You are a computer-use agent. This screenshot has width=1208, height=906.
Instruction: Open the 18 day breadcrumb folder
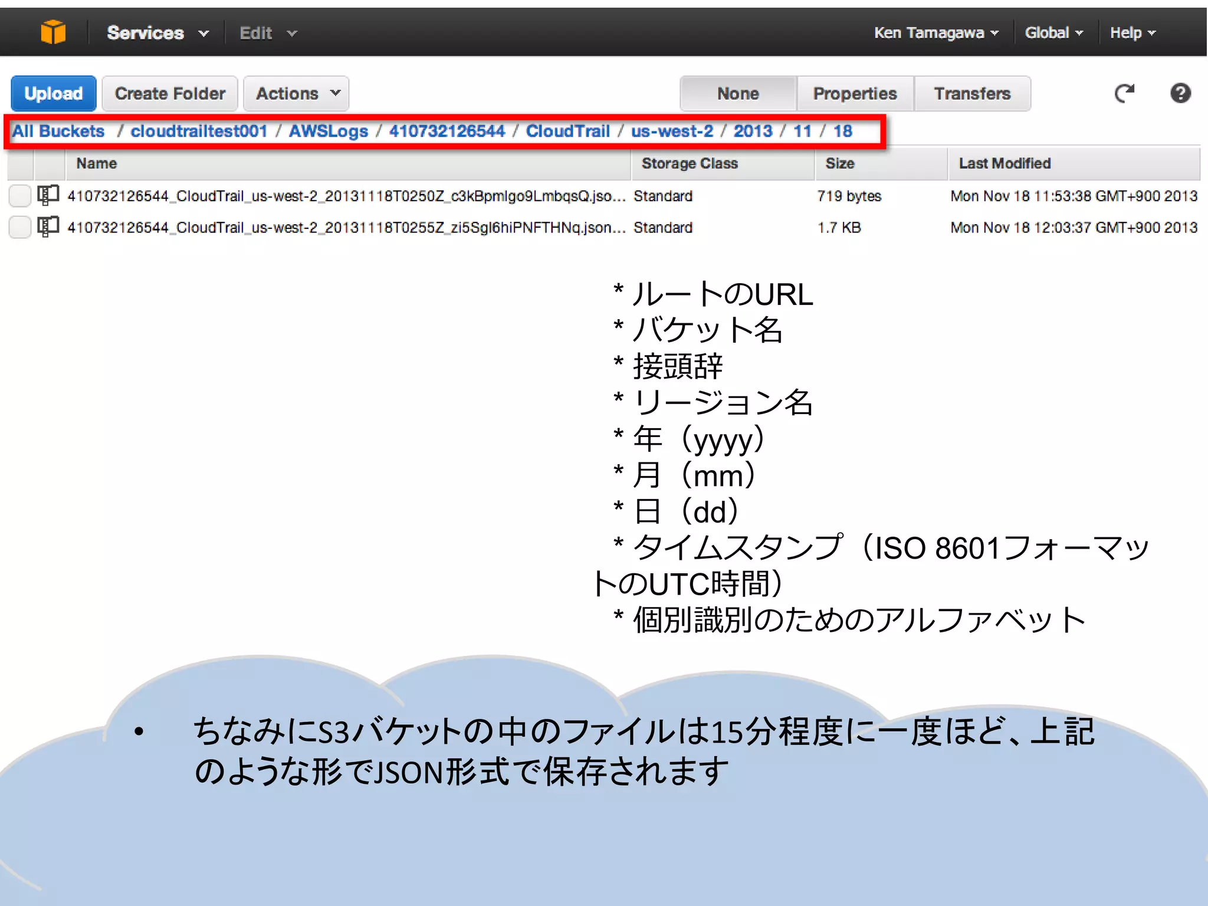click(842, 131)
